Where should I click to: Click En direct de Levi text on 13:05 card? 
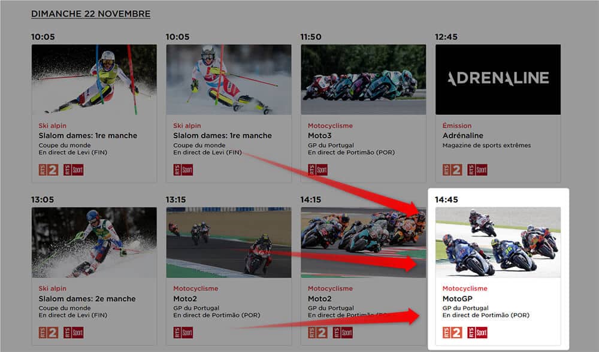[x=73, y=315]
